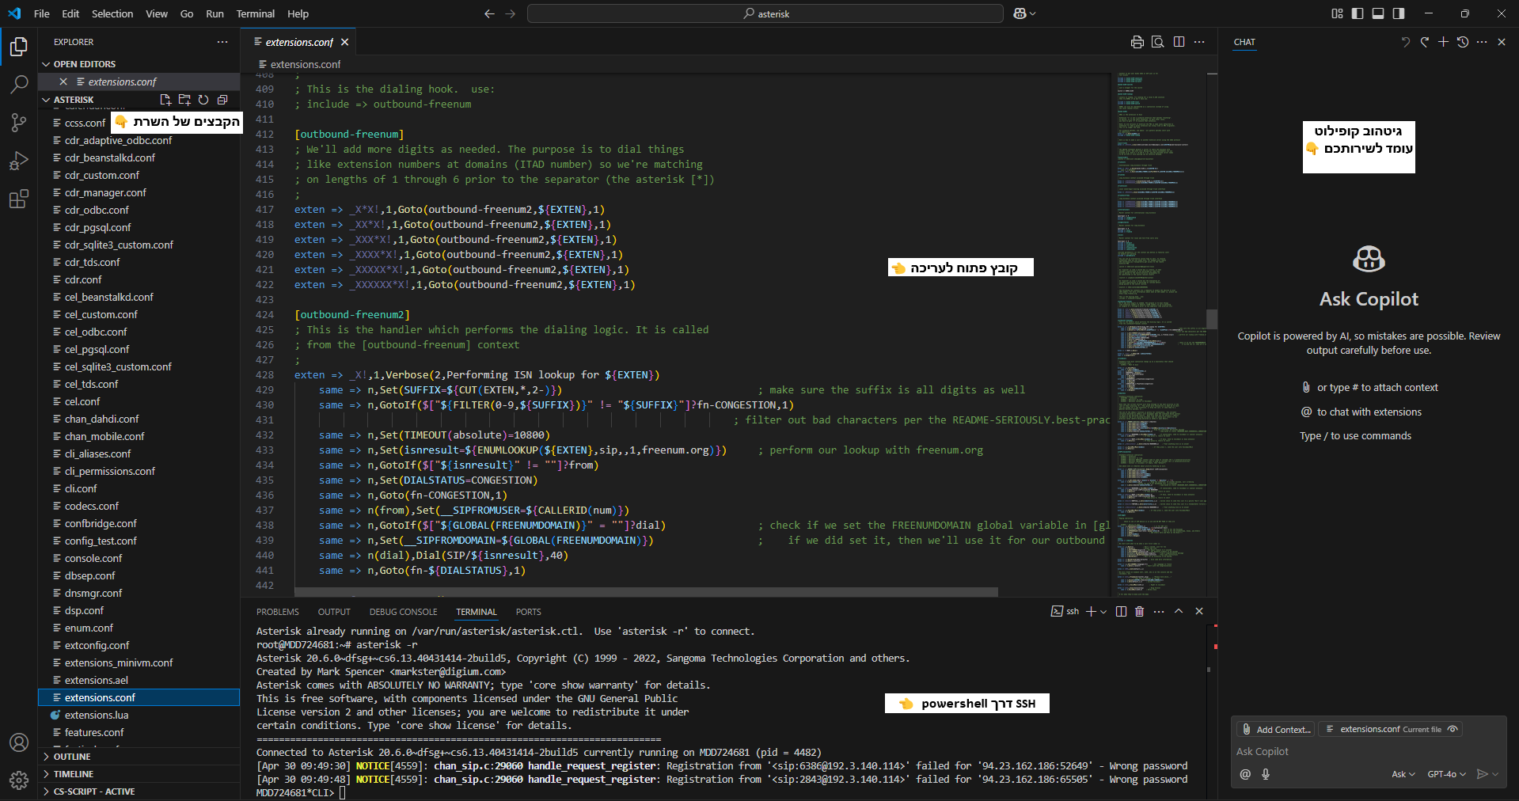Click the editor horizontal scrollbar

click(x=646, y=592)
